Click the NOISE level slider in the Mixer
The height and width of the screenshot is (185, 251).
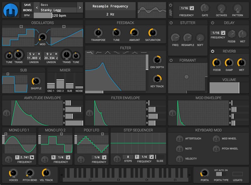coord(79,84)
